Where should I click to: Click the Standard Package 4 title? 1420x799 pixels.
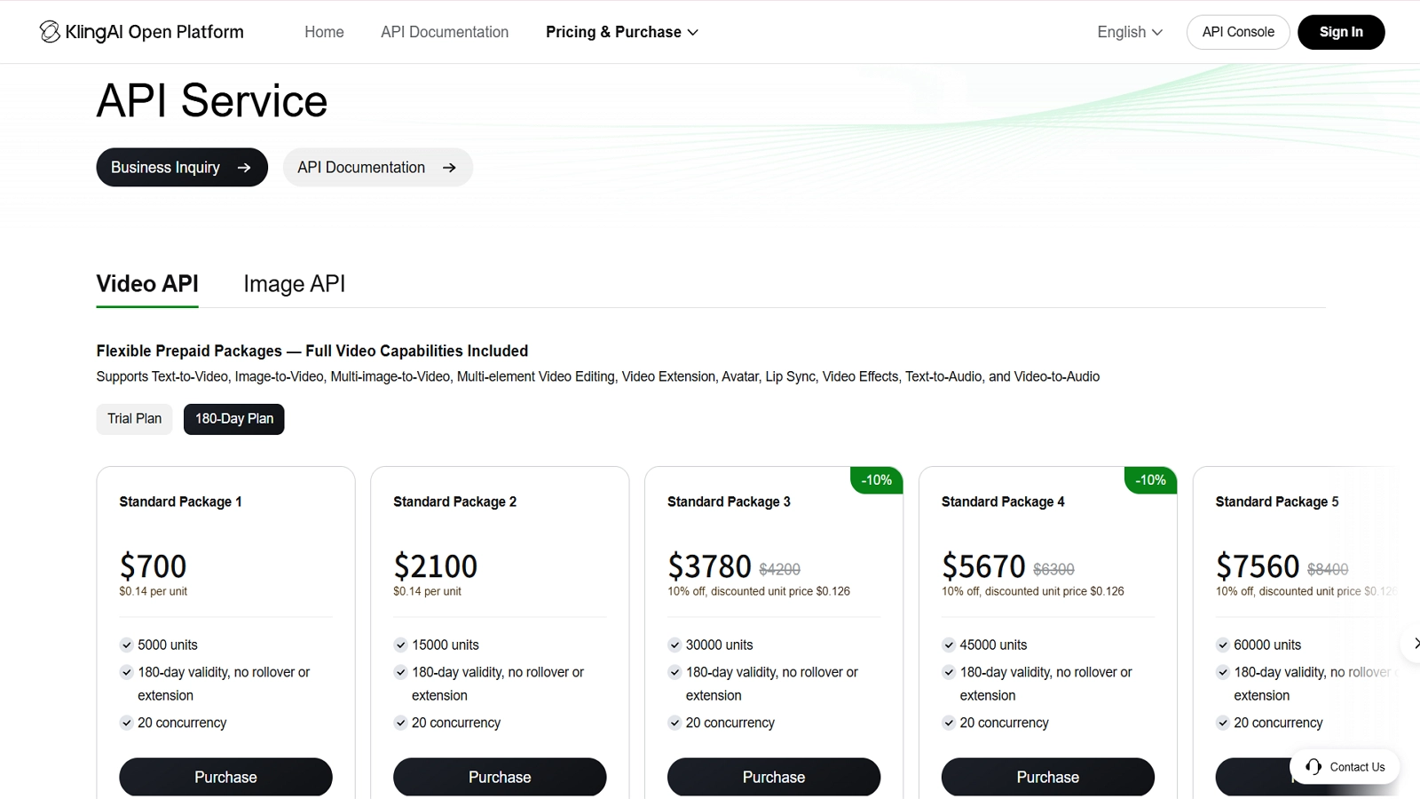pyautogui.click(x=1003, y=502)
